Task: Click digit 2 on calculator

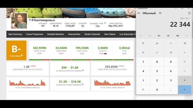Action: click(157, 80)
